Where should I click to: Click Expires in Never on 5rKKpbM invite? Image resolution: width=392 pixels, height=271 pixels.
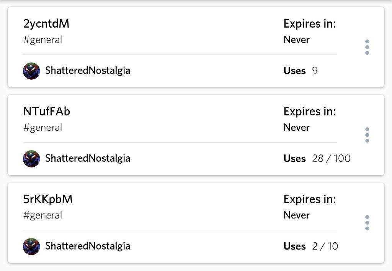click(x=309, y=207)
